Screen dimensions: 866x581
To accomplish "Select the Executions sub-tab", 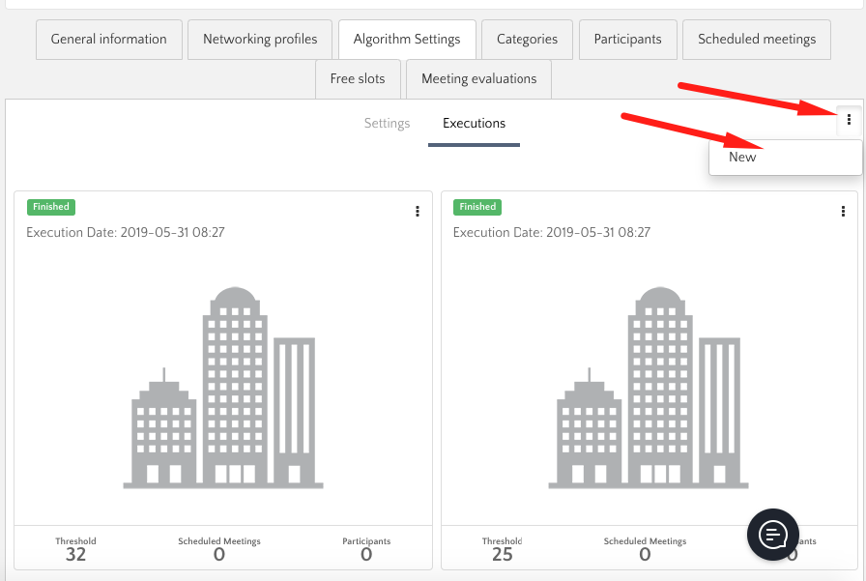I will pos(474,124).
